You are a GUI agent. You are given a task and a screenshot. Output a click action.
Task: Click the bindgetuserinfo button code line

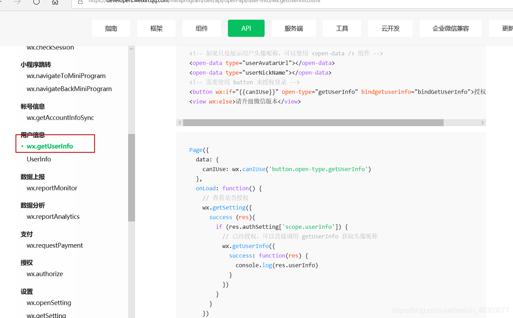coord(337,92)
